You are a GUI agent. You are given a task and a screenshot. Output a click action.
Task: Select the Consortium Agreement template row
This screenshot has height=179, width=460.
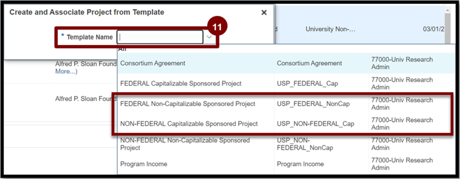coord(287,63)
